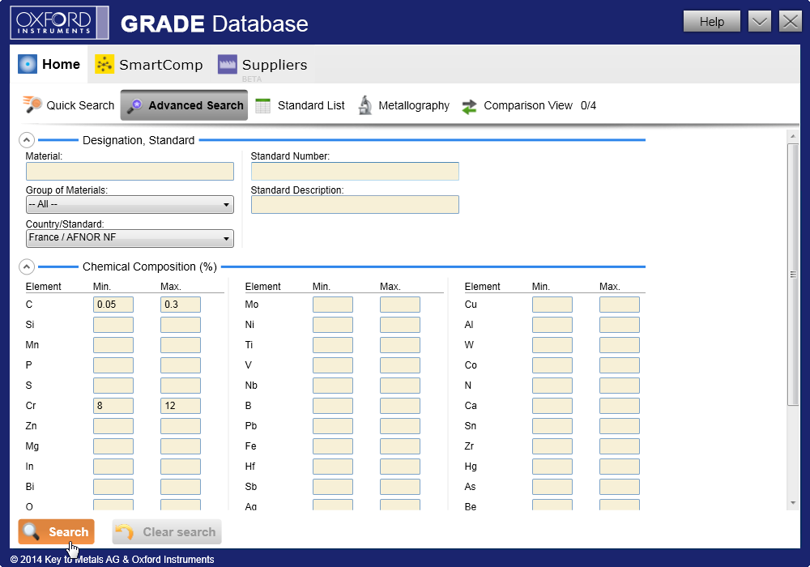Open the Country/Standard dropdown
Viewport: 810px width, 567px height.
(130, 238)
